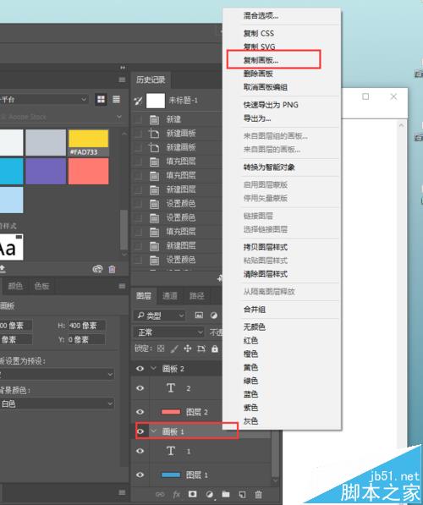Create a new layer icon
The height and width of the screenshot is (505, 423).
click(x=242, y=494)
